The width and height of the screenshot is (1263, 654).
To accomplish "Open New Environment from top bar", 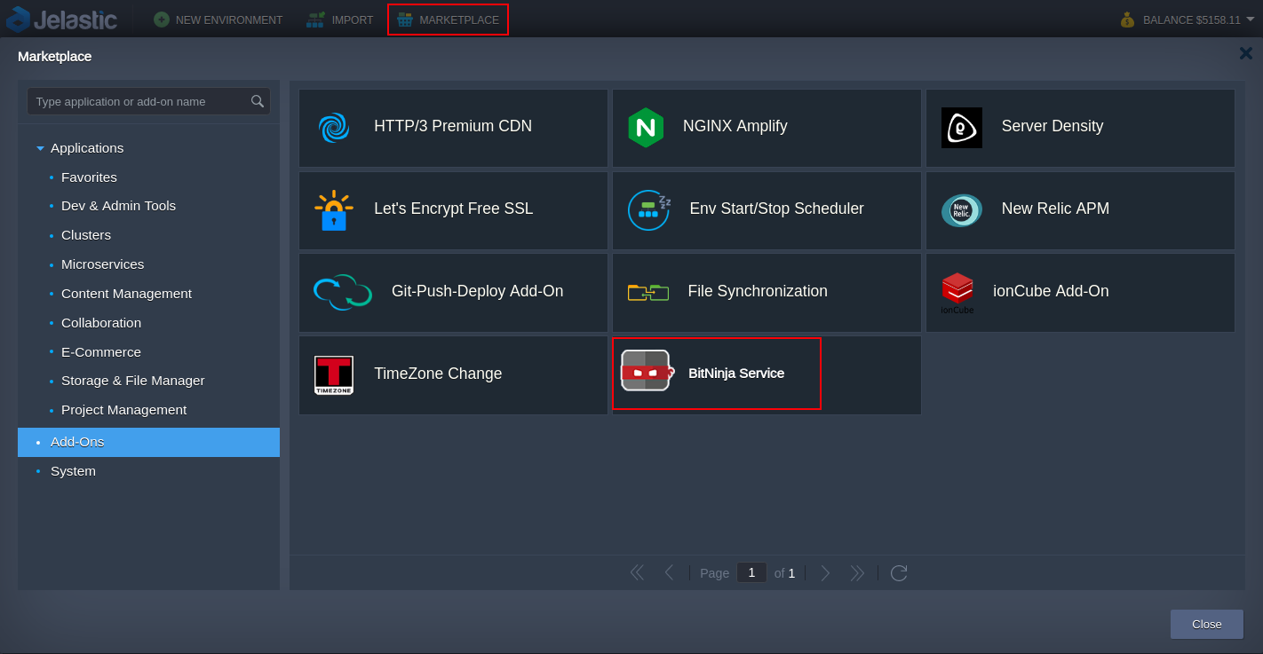I will (218, 20).
